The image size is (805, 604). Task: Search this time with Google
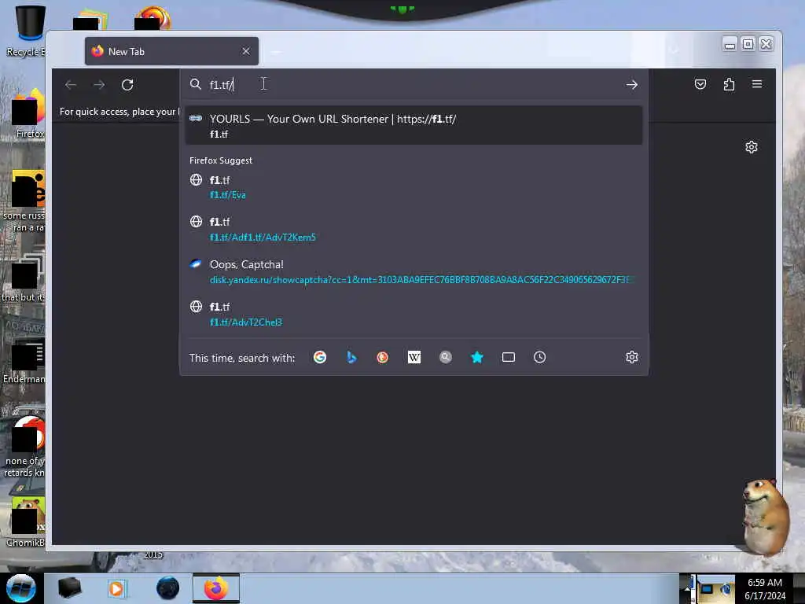pos(320,358)
